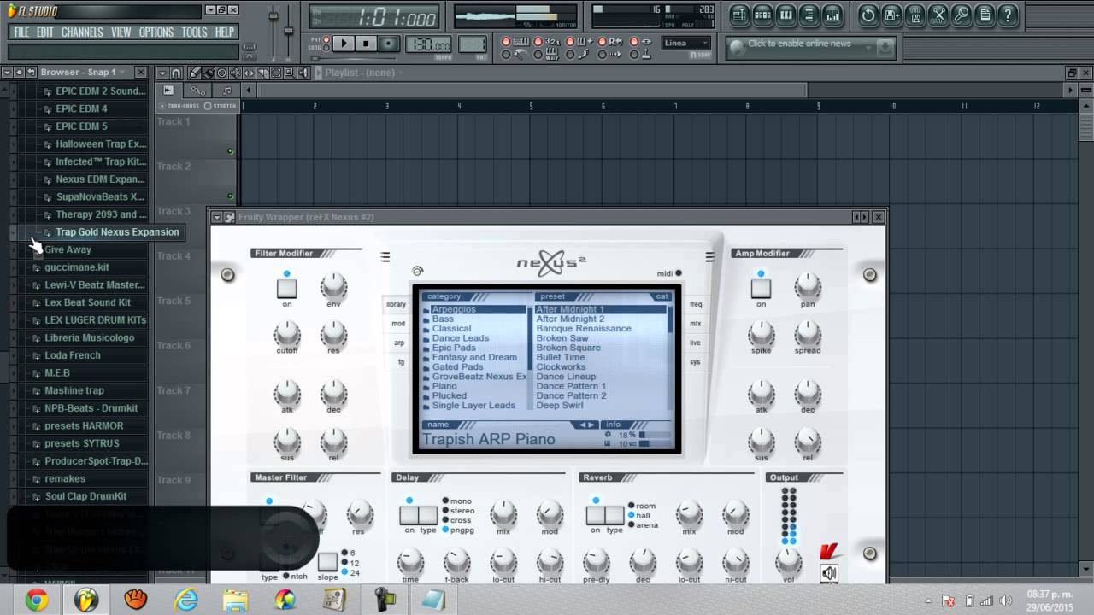Open Internet Explorer from the taskbar
The image size is (1094, 615).
[x=185, y=600]
